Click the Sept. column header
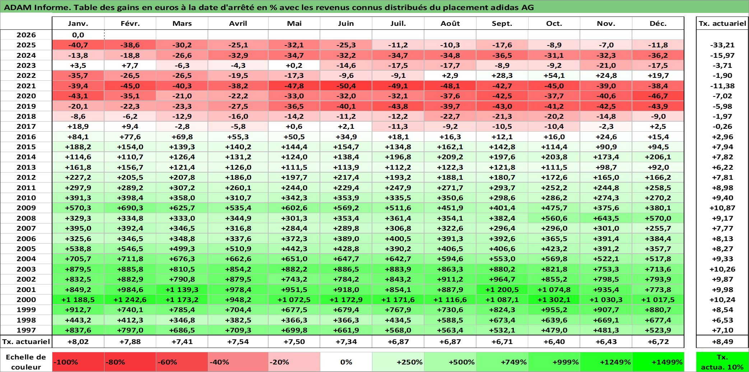Viewport: 749px width, 372px height. [502, 23]
